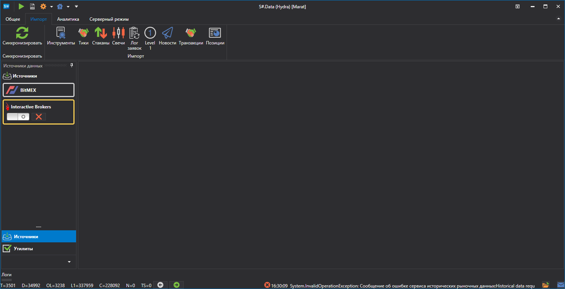The width and height of the screenshot is (565, 289).
Task: Open the folder icon in status bar
Action: tap(546, 285)
